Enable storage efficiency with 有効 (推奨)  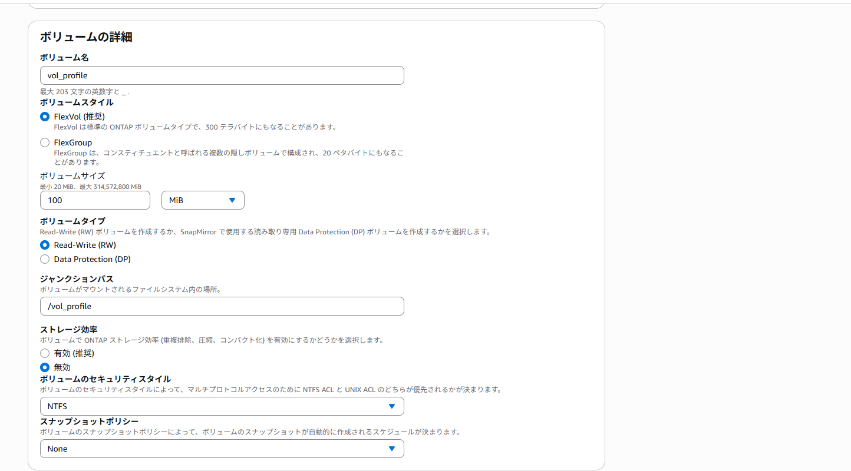(45, 353)
